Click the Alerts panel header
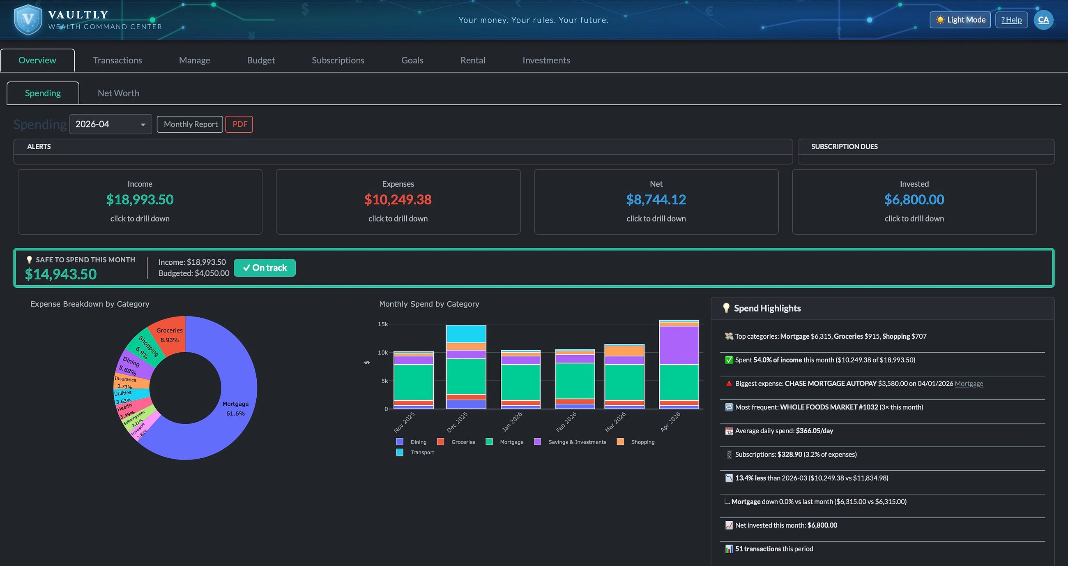This screenshot has width=1068, height=566. [403, 146]
